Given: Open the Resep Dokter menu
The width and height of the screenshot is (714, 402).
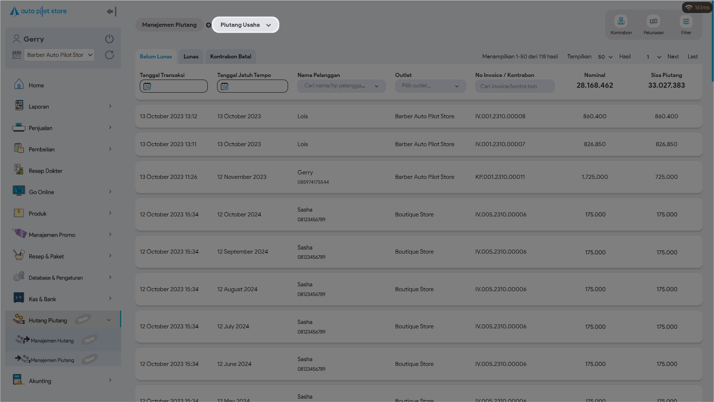Looking at the screenshot, I should 45,171.
